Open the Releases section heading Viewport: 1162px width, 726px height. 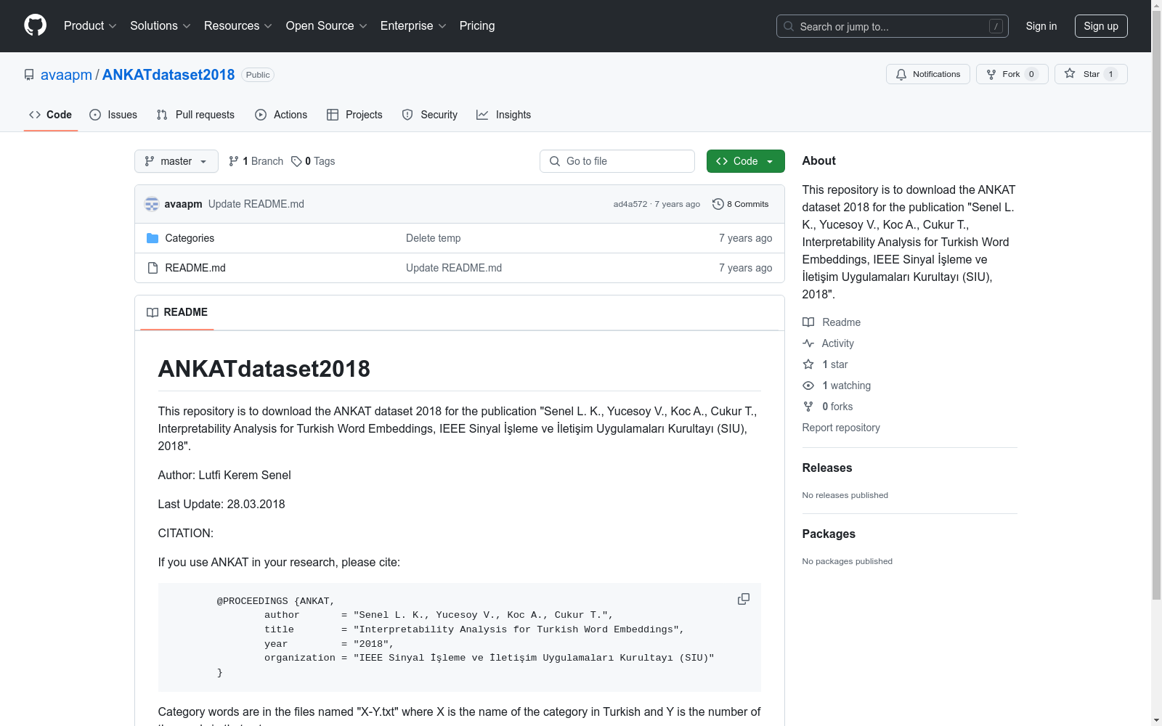point(827,468)
